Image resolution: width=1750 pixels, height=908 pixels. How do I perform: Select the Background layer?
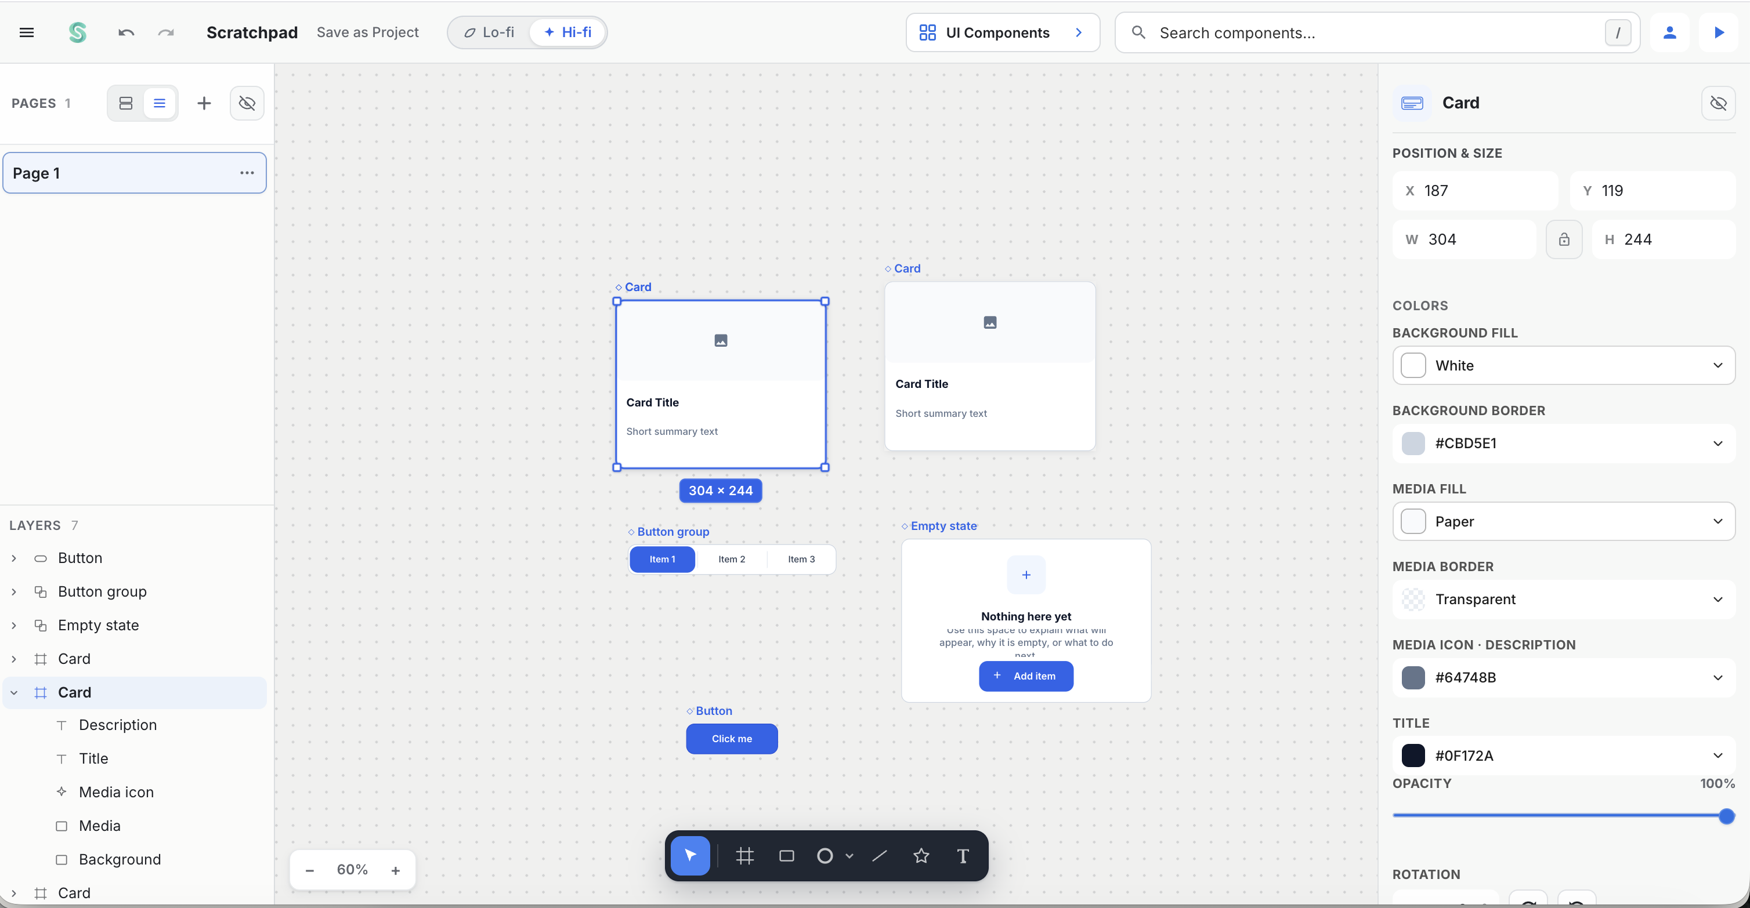pos(135,860)
